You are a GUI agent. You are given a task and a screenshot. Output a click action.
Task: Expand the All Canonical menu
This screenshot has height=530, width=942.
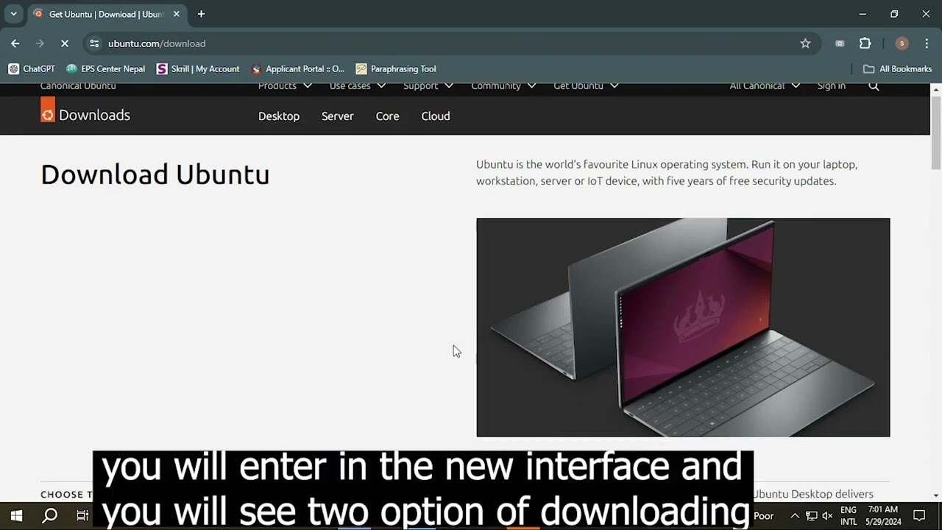click(x=765, y=86)
